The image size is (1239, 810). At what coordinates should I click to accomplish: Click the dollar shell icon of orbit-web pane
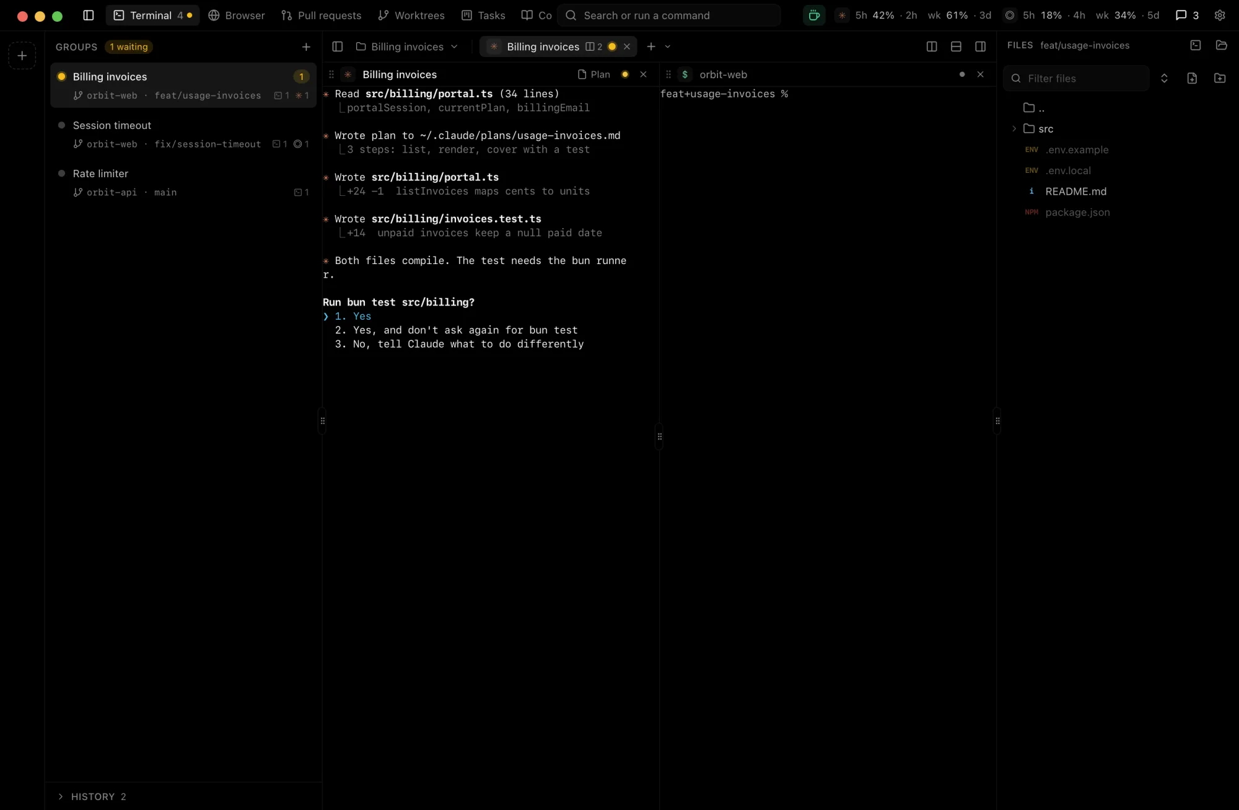pos(685,74)
